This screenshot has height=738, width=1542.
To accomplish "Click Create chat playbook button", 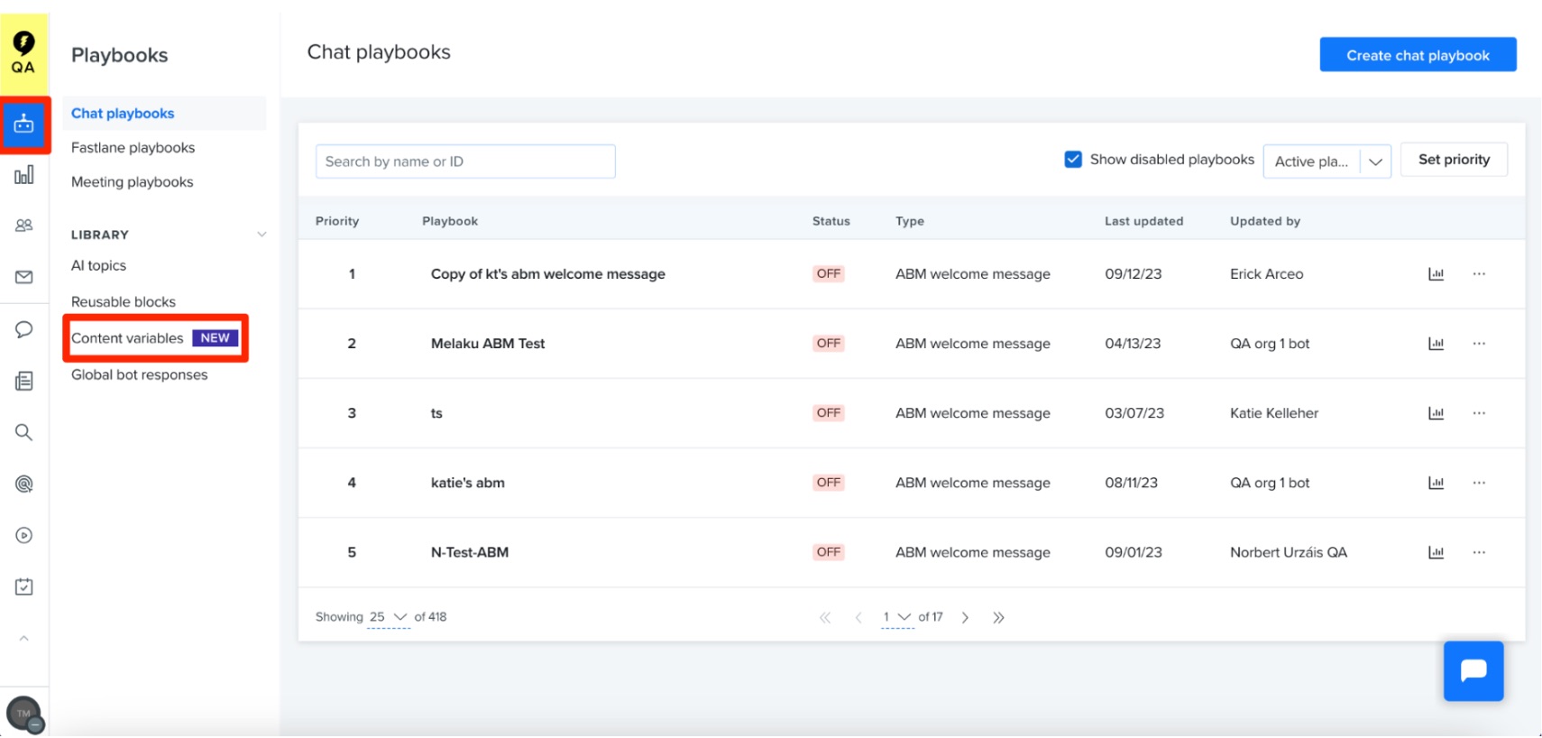I will coord(1418,55).
